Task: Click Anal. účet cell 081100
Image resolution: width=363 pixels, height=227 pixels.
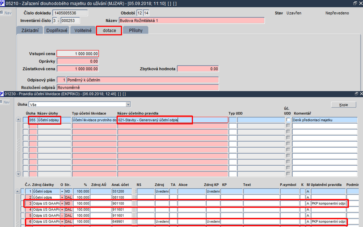Action: (x=122, y=197)
